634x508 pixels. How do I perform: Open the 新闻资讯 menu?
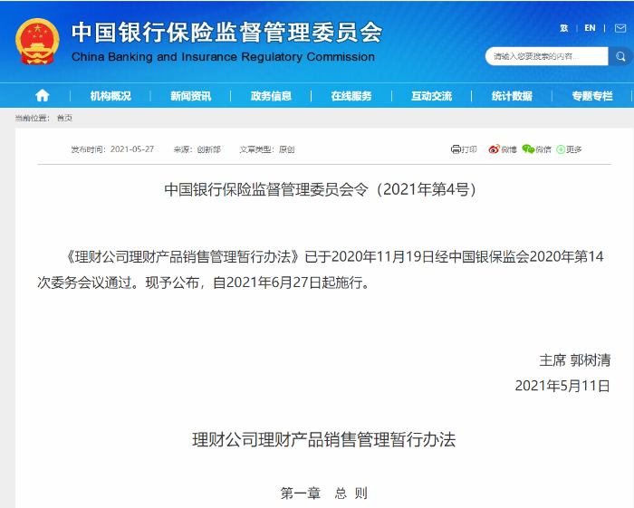(190, 96)
